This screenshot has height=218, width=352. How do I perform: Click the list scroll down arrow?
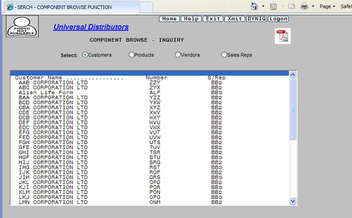pyautogui.click(x=292, y=201)
